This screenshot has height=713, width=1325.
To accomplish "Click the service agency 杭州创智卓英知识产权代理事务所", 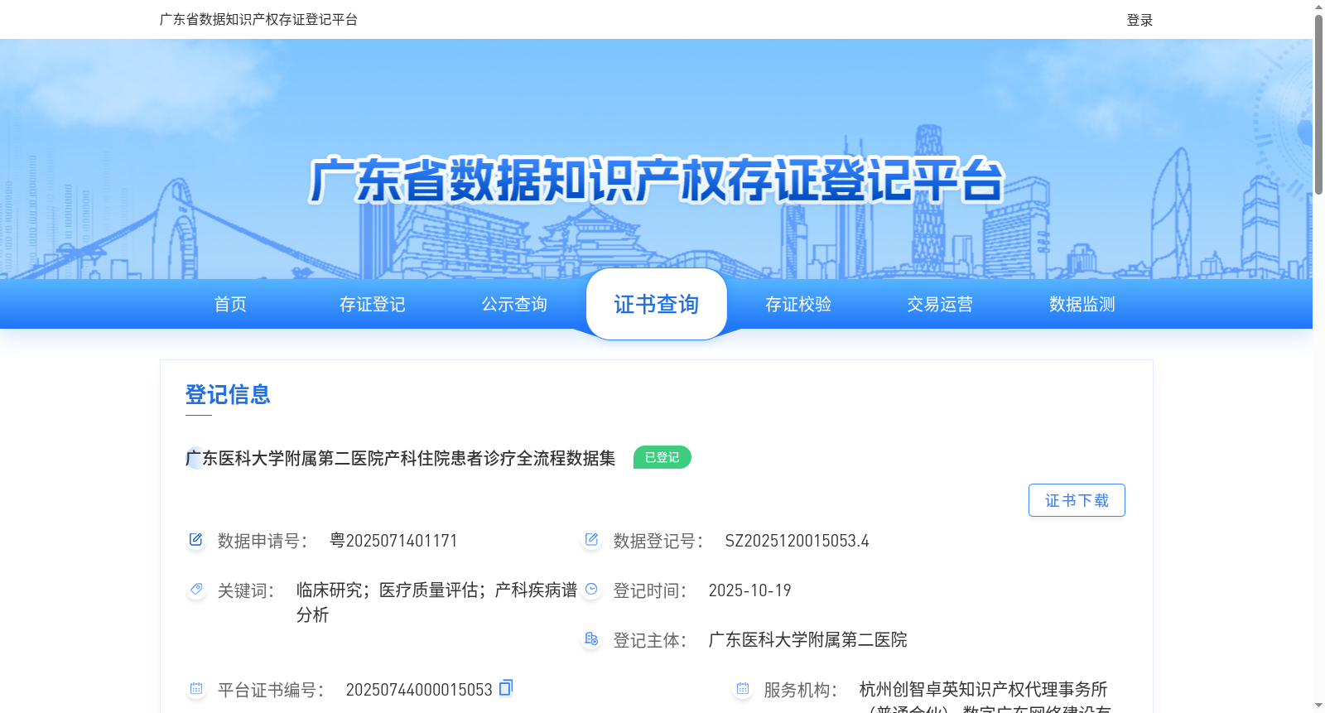I will 983,689.
